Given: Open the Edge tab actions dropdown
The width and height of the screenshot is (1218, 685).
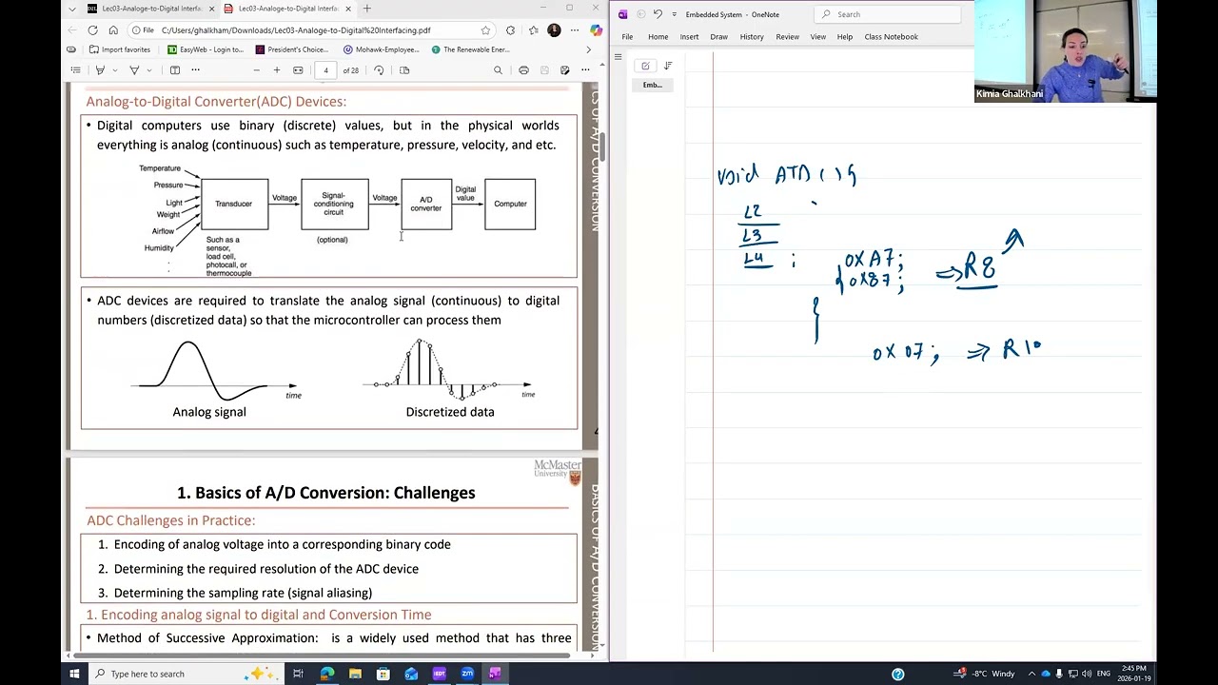Looking at the screenshot, I should tap(72, 9).
